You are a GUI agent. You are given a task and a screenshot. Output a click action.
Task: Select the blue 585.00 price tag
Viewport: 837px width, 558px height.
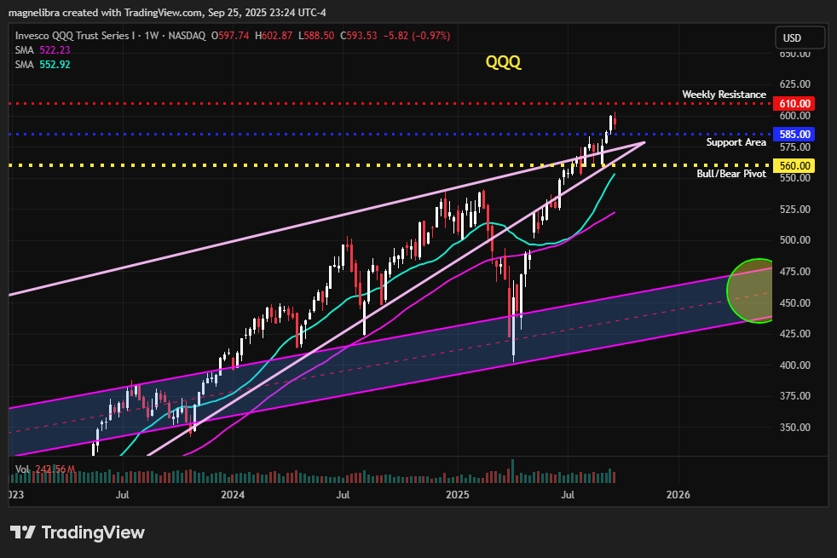click(x=794, y=135)
